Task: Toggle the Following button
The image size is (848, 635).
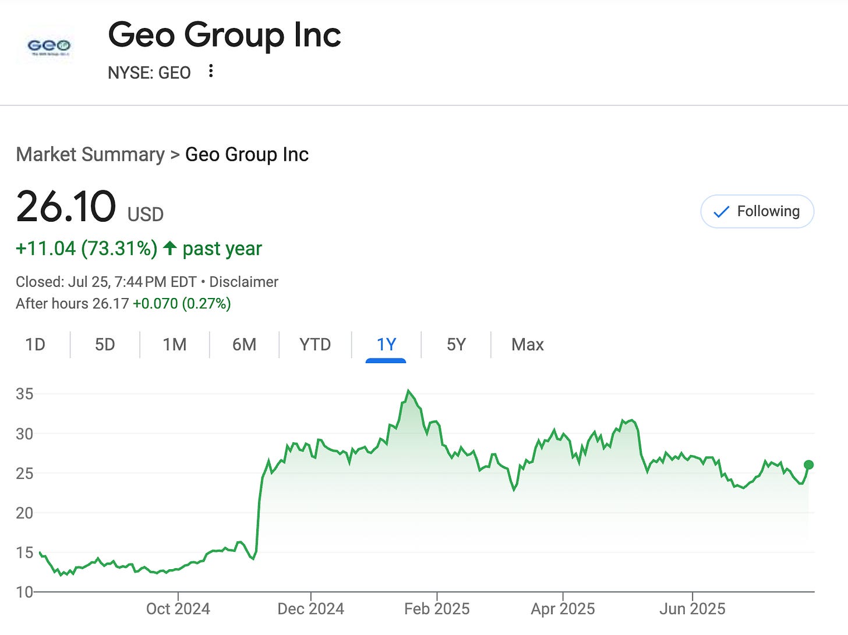Action: click(x=757, y=211)
